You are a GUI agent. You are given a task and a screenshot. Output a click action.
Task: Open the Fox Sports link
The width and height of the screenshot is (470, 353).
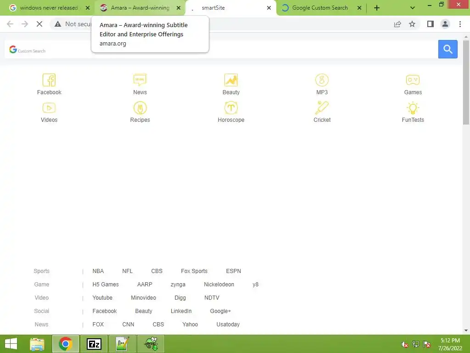click(194, 271)
